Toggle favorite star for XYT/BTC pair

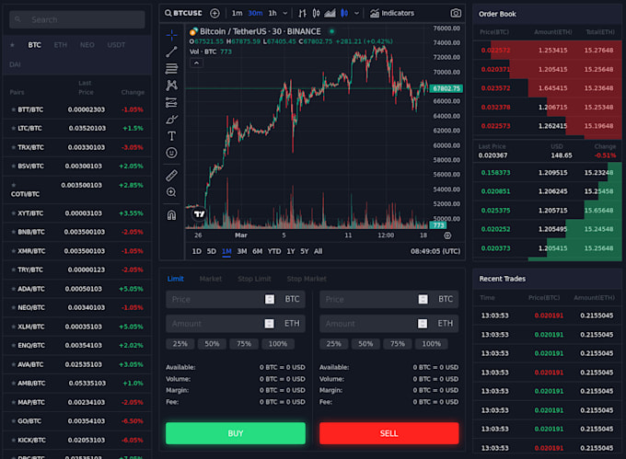tap(14, 213)
